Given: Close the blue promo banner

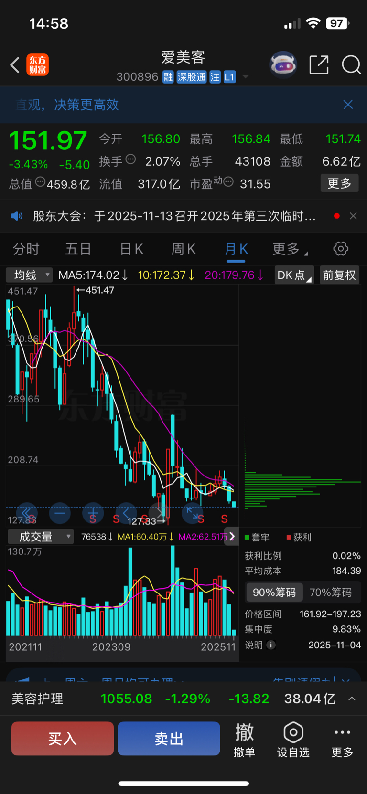Looking at the screenshot, I should tap(348, 105).
